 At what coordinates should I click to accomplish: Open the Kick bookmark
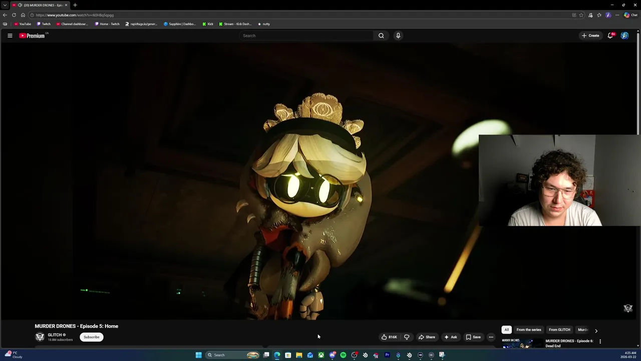[x=208, y=24]
